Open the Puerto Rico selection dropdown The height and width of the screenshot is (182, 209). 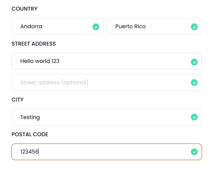click(x=154, y=26)
